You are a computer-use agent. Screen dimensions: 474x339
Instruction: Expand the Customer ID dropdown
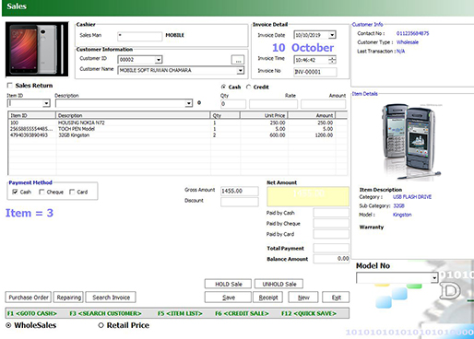click(159, 60)
